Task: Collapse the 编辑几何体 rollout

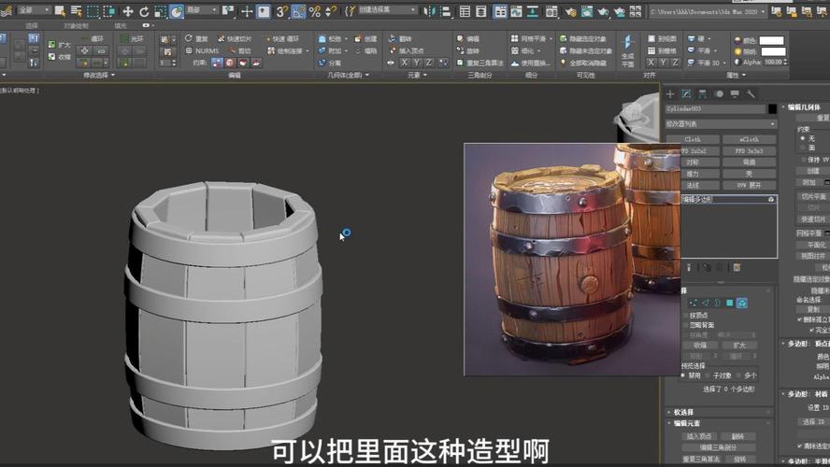Action: (805, 106)
